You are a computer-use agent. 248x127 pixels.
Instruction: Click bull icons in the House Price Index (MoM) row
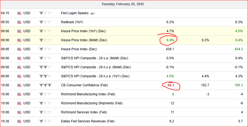coord(45,40)
